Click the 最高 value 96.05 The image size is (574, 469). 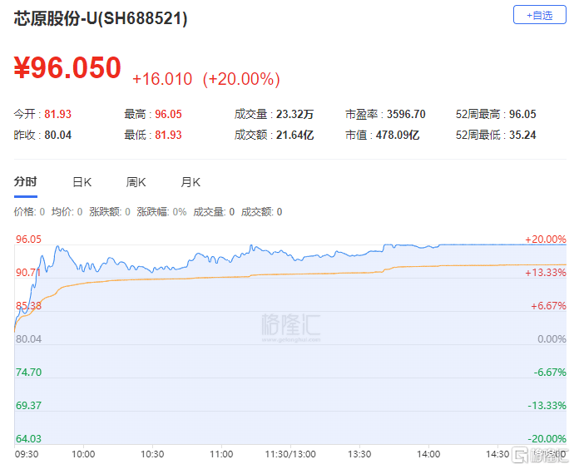tap(168, 114)
